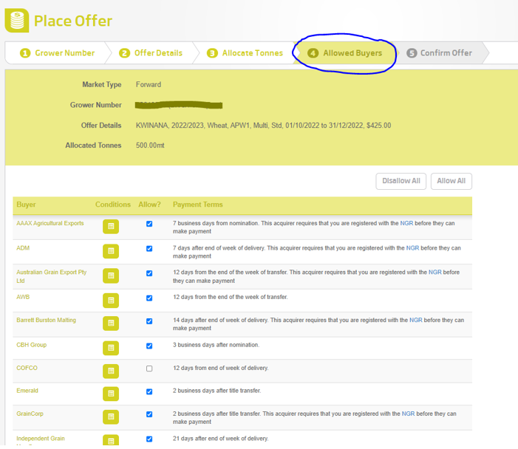The width and height of the screenshot is (518, 449).
Task: Click the Allow All button
Action: coord(451,181)
